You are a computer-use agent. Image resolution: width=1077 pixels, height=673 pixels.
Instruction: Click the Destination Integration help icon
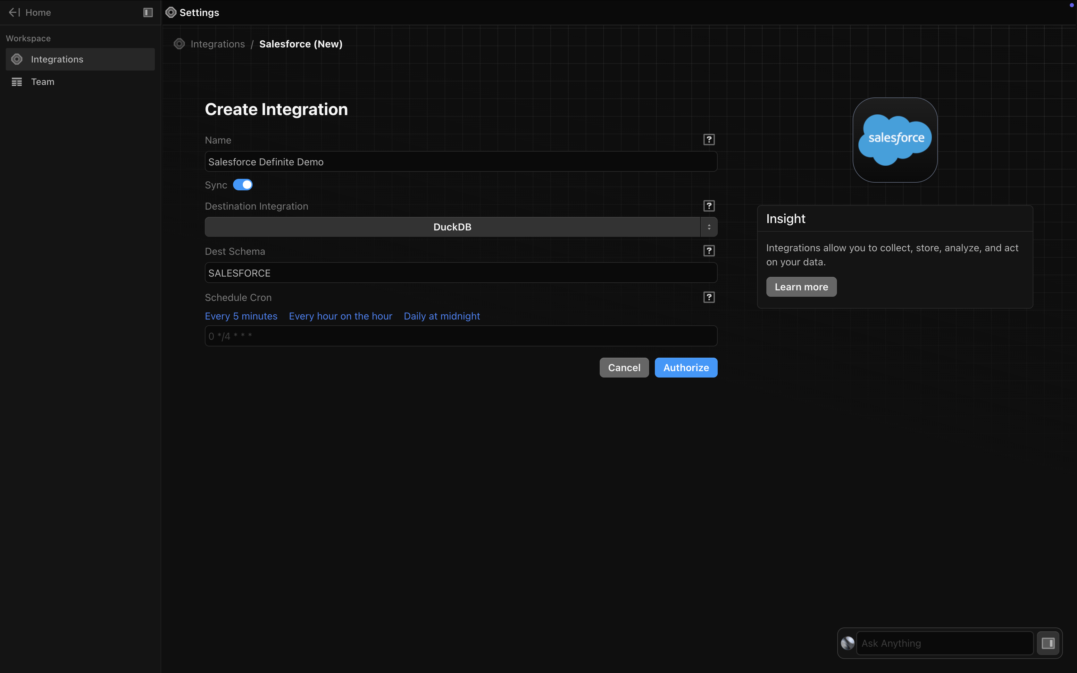(708, 206)
